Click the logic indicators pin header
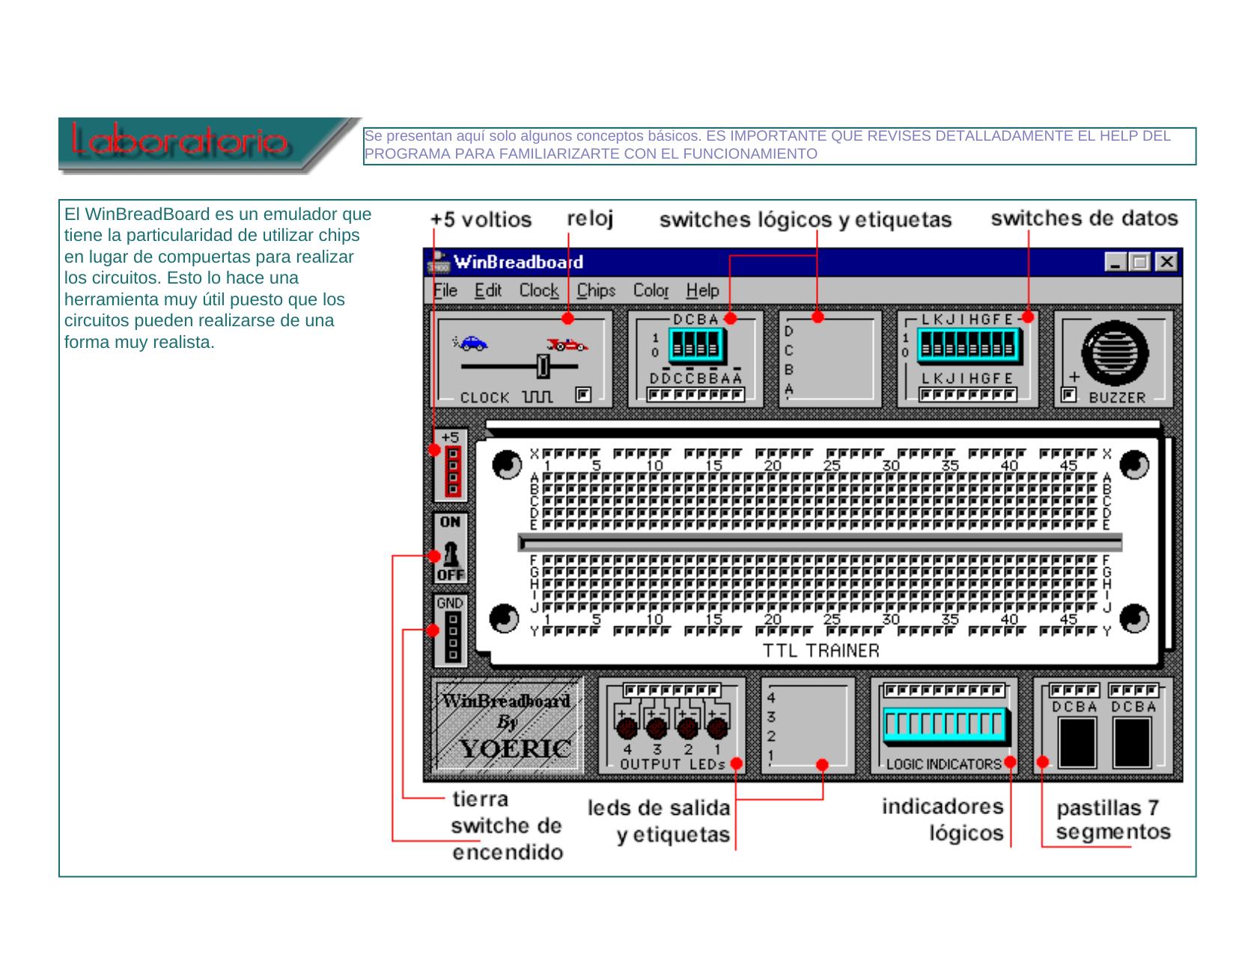Image resolution: width=1236 pixels, height=954 pixels. click(946, 690)
